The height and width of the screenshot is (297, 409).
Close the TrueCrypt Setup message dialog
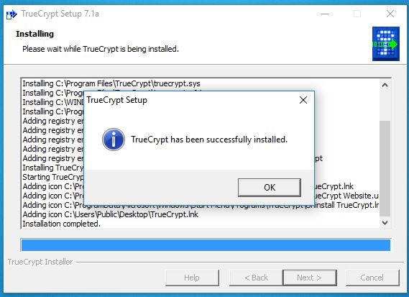(303, 100)
